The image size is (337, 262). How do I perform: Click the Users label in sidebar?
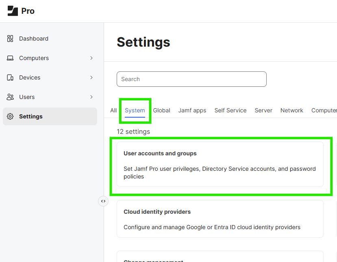[x=27, y=97]
